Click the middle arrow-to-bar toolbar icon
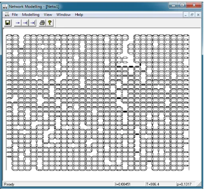 coord(25,23)
